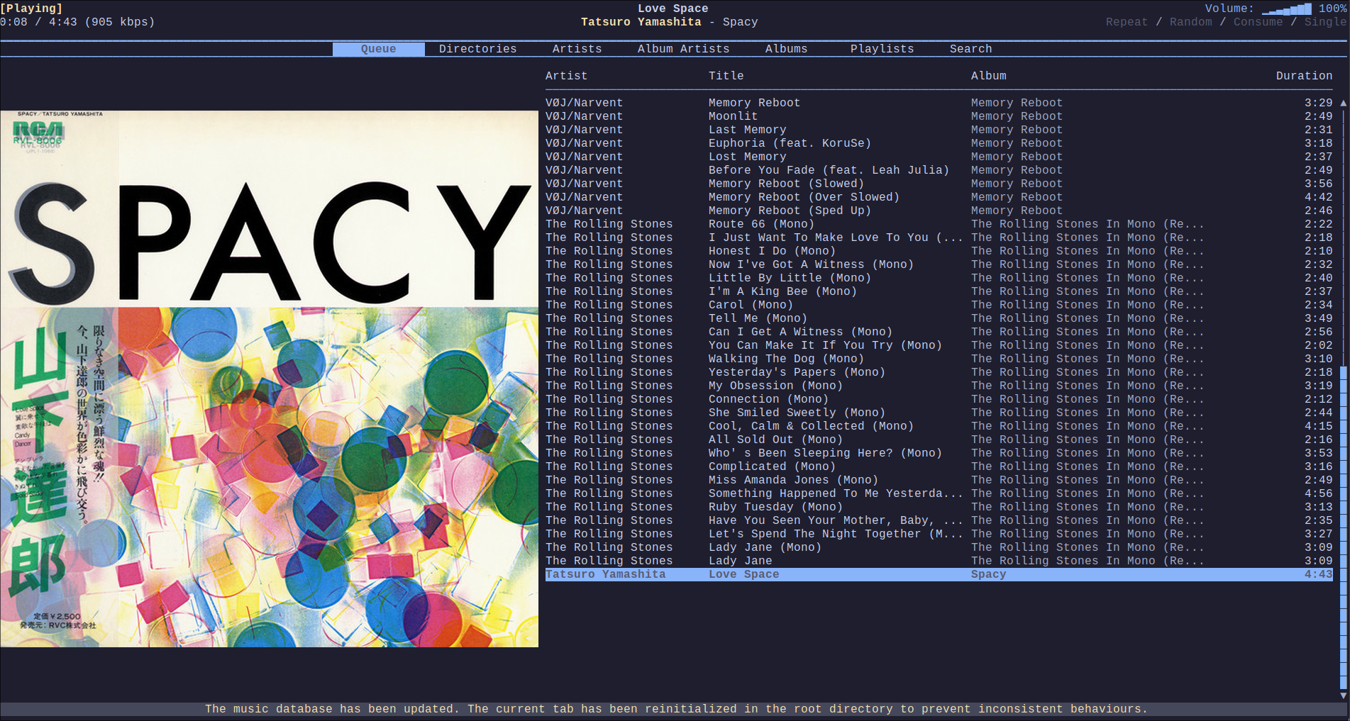
Task: Toggle Single mode
Action: pos(1325,22)
